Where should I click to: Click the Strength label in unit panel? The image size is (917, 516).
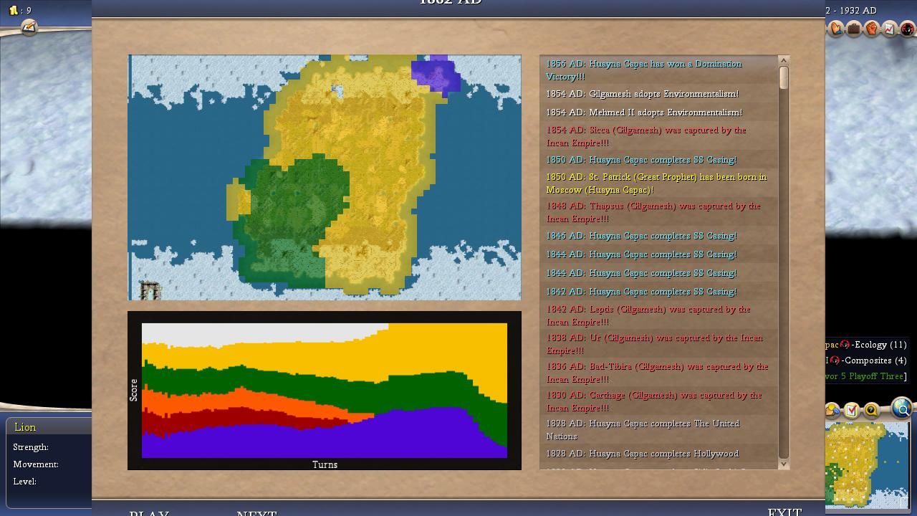click(x=31, y=447)
